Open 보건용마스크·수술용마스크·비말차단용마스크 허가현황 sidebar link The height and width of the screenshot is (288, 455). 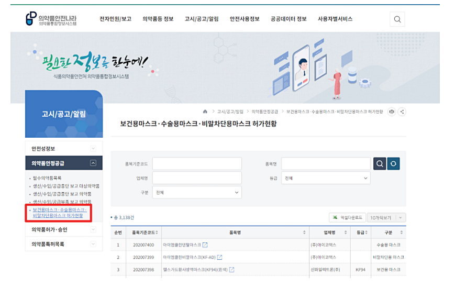pyautogui.click(x=60, y=213)
